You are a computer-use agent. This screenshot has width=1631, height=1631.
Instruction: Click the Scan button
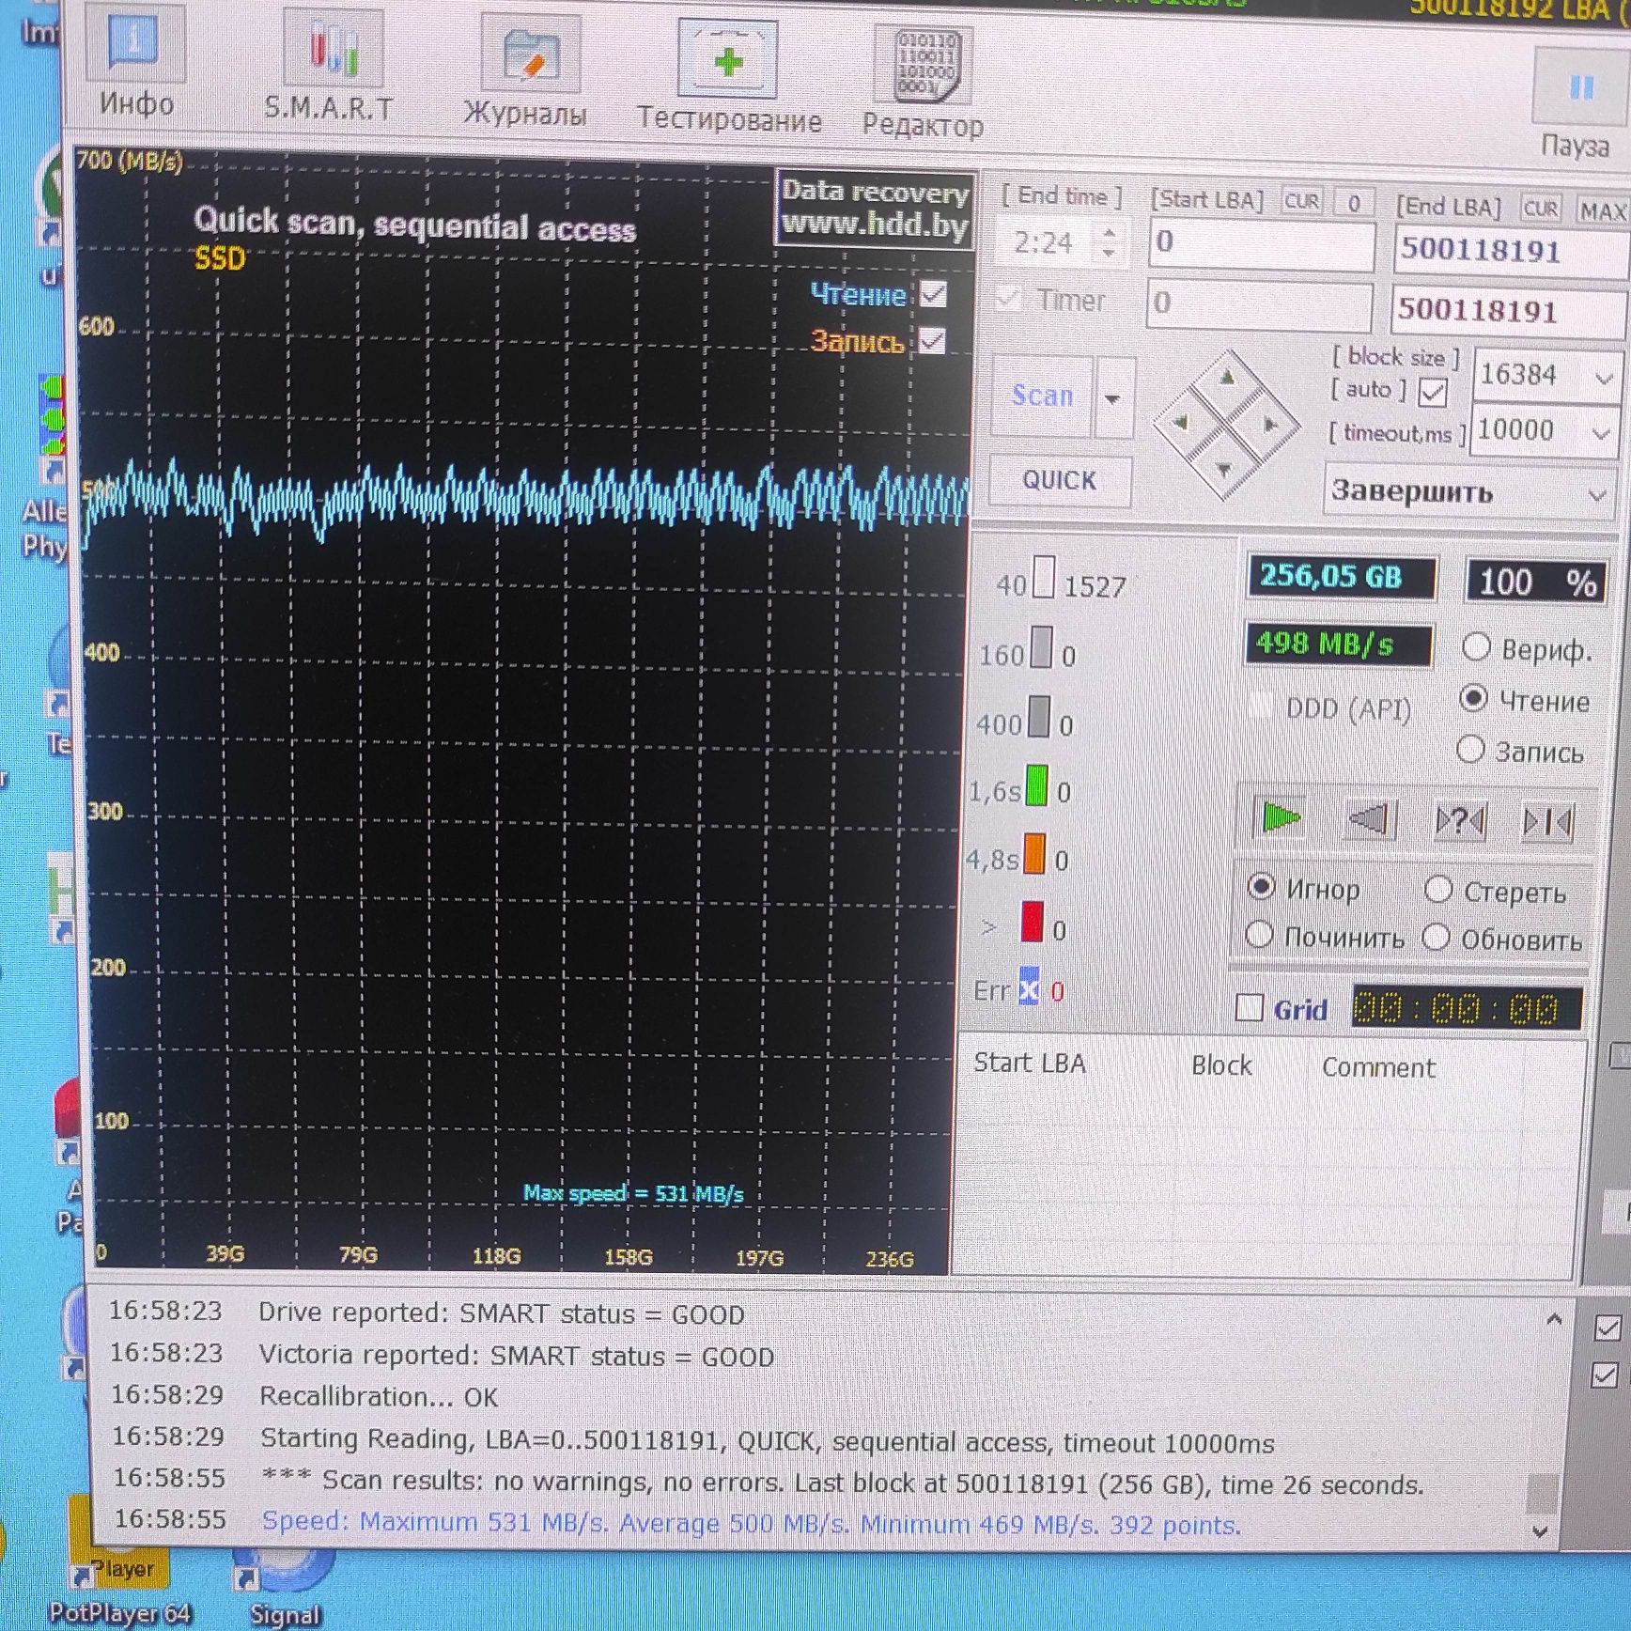(x=1043, y=396)
